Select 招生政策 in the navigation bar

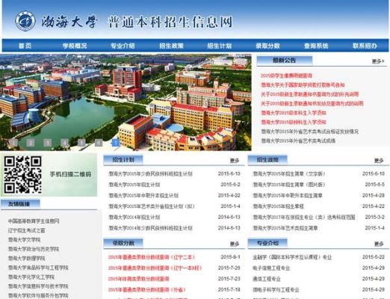tap(171, 46)
